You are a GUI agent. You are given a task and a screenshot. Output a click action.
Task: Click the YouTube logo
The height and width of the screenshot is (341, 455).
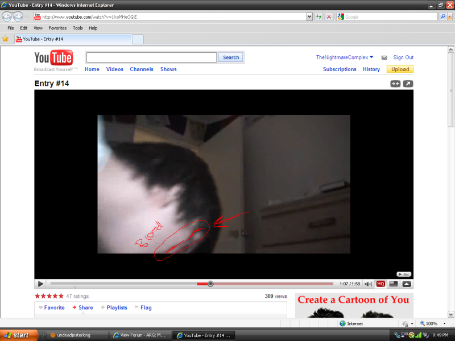pos(53,57)
